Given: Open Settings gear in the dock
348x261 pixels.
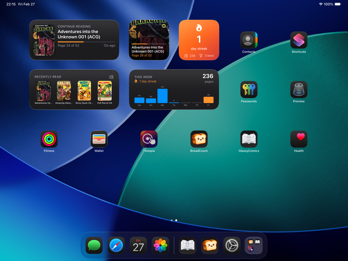Looking at the screenshot, I should click(x=232, y=245).
